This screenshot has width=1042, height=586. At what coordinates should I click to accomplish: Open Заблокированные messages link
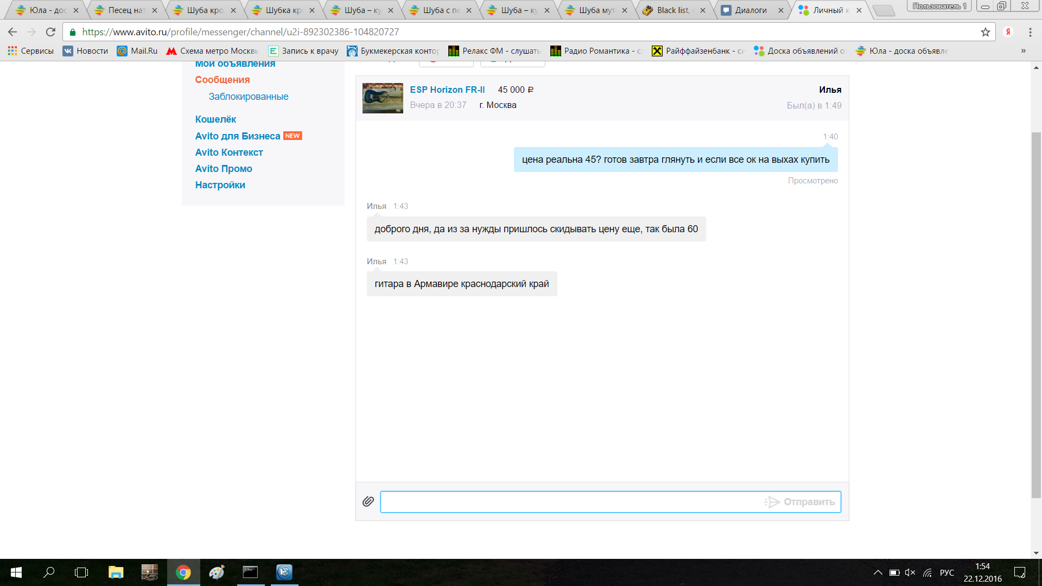tap(248, 97)
